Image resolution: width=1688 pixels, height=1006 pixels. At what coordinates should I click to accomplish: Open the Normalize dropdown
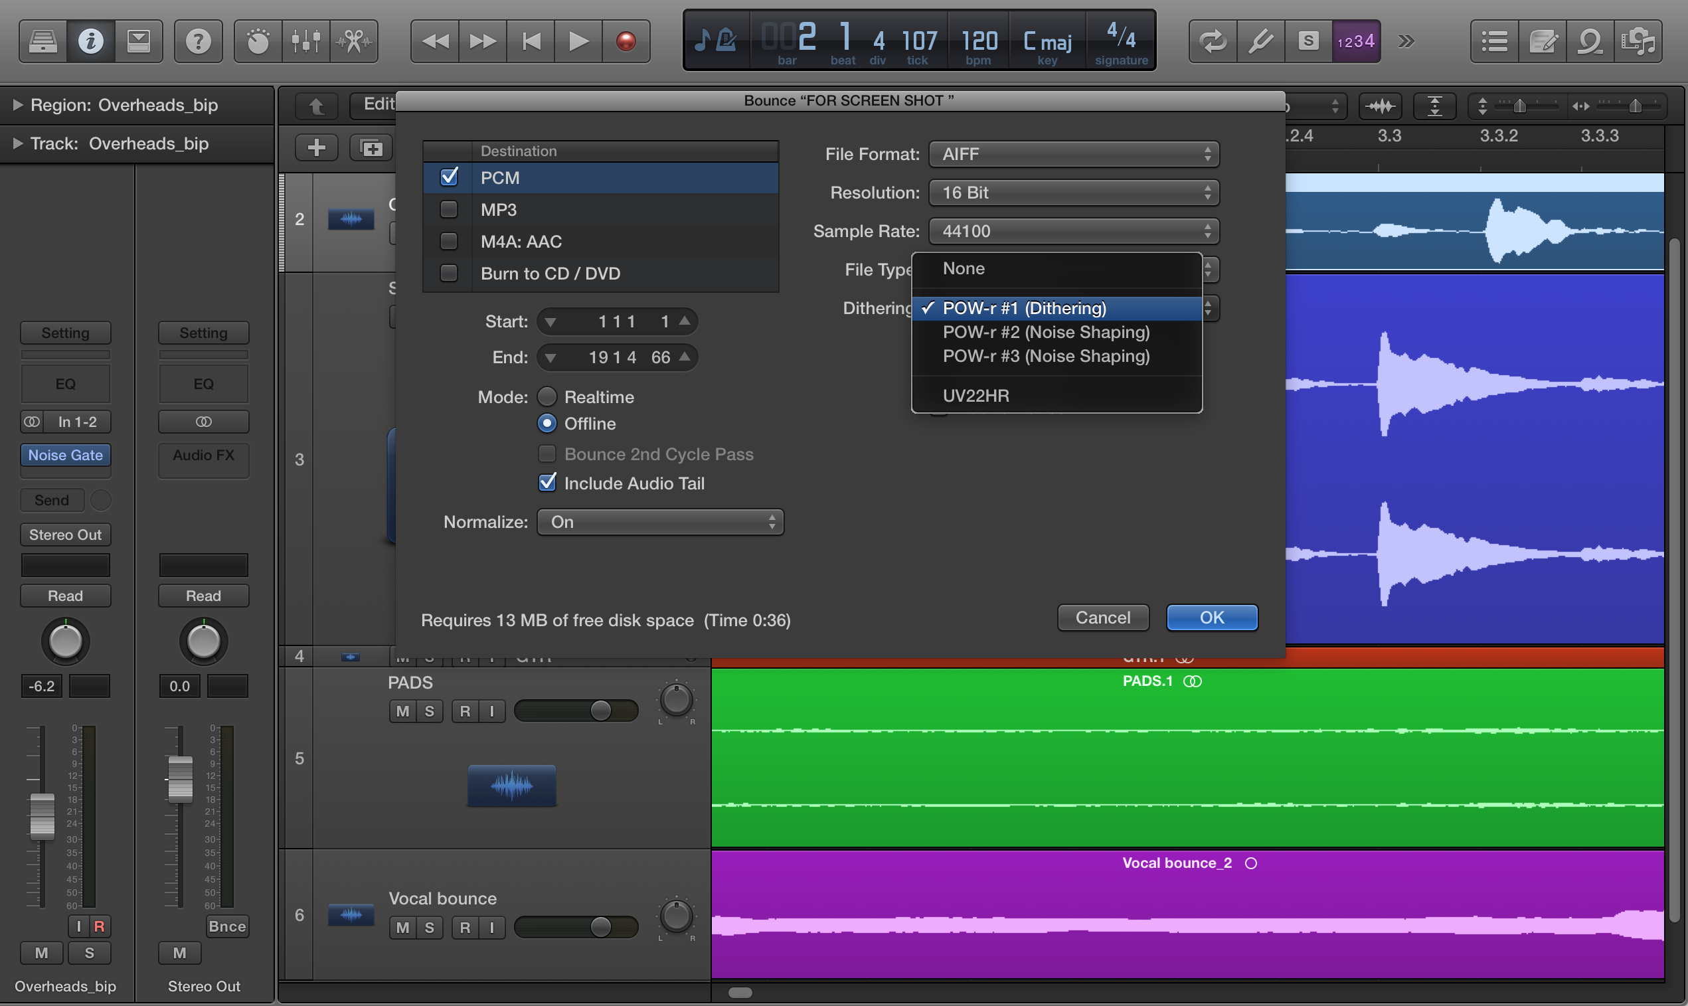pyautogui.click(x=660, y=522)
